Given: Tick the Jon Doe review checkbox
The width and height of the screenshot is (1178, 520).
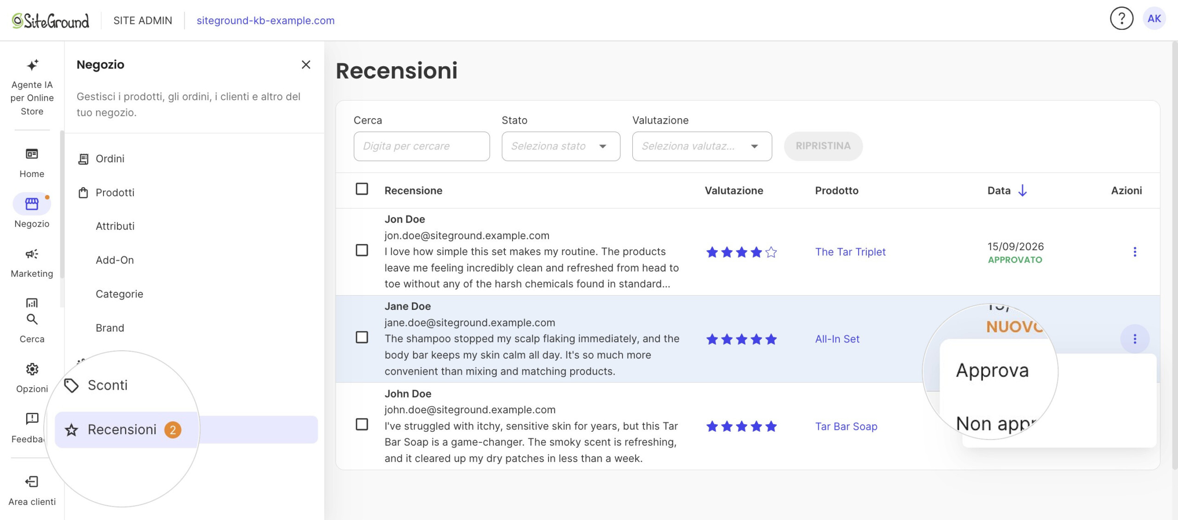Looking at the screenshot, I should click(362, 250).
